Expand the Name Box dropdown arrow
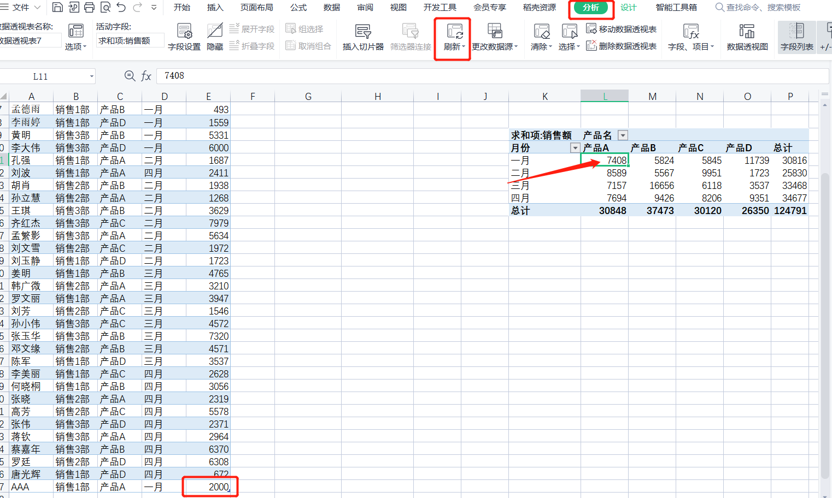Viewport: 832px width, 498px height. (91, 76)
